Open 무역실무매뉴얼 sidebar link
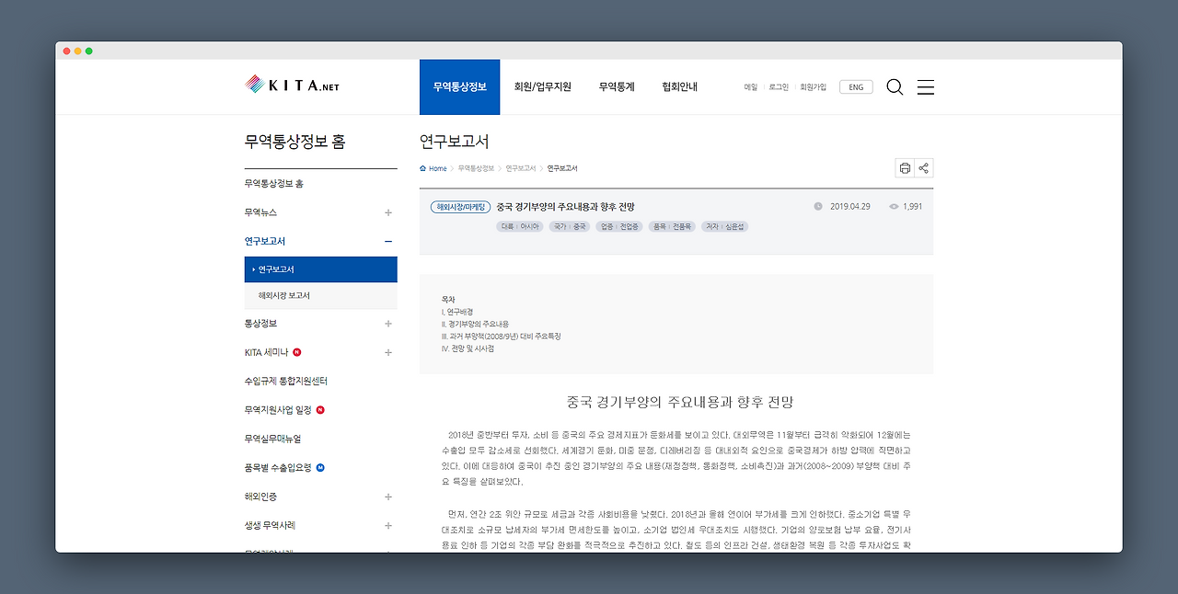1178x594 pixels. [272, 440]
